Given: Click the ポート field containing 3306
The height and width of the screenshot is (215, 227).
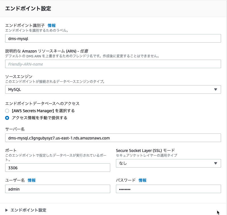Looking at the screenshot, I should click(58, 168).
